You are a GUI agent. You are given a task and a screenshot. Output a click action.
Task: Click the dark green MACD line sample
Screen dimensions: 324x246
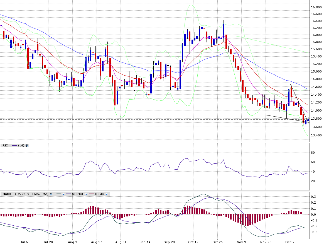(x=59, y=194)
